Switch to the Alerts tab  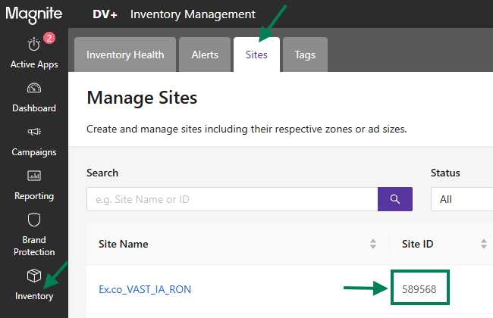pos(205,55)
